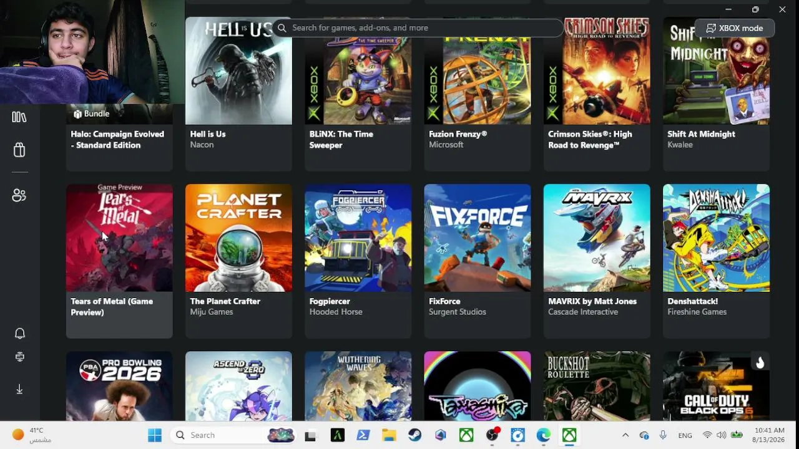Viewport: 799px width, 449px height.
Task: Click the Halo: Campaign Evolved title
Action: tap(117, 140)
